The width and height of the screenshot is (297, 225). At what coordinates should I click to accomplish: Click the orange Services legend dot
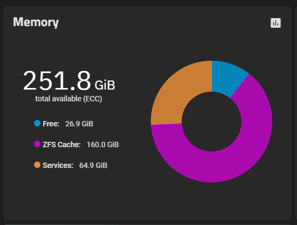[x=37, y=165]
